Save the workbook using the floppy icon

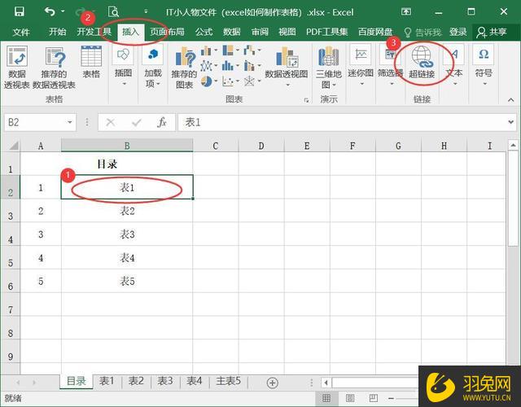[19, 11]
